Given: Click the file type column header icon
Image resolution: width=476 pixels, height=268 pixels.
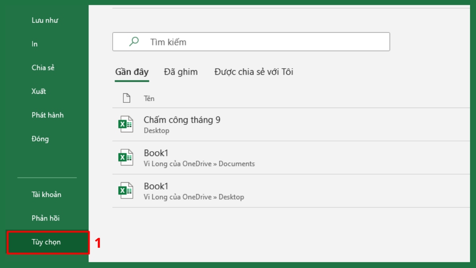Looking at the screenshot, I should (x=127, y=98).
